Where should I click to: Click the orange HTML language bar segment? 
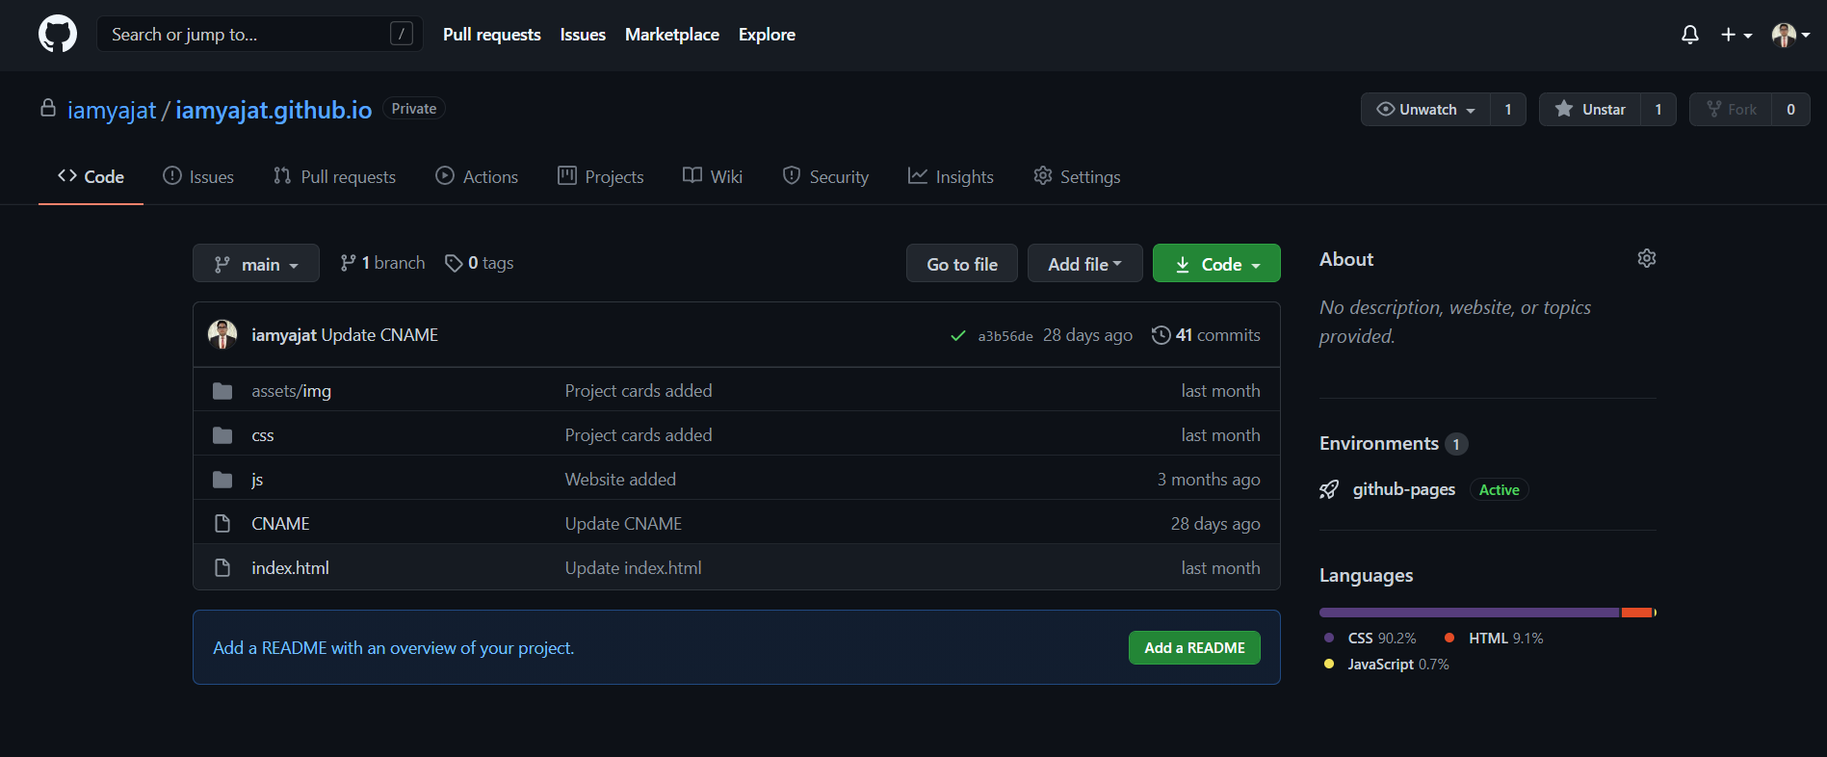click(1636, 613)
